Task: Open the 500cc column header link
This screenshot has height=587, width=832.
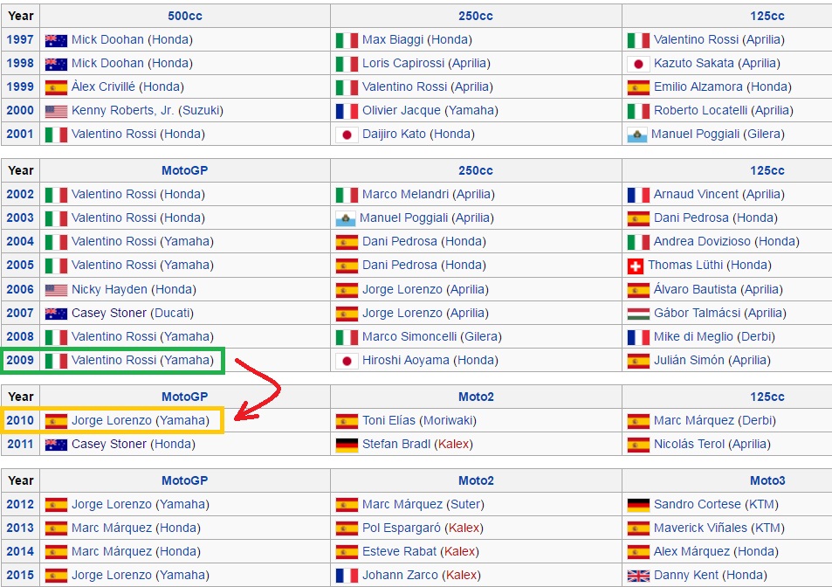Action: (184, 16)
